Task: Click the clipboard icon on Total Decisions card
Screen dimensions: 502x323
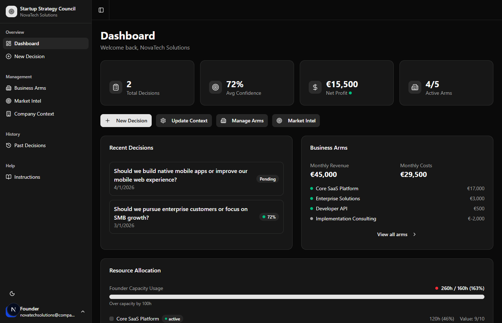Action: coord(116,87)
